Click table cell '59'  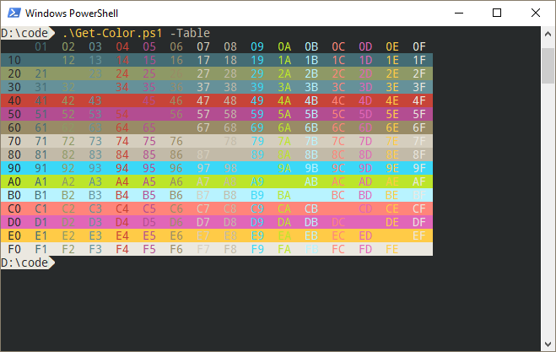pos(257,114)
